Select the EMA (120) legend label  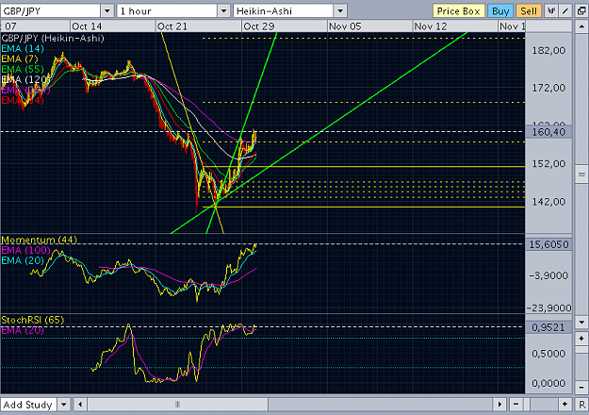[x=25, y=79]
